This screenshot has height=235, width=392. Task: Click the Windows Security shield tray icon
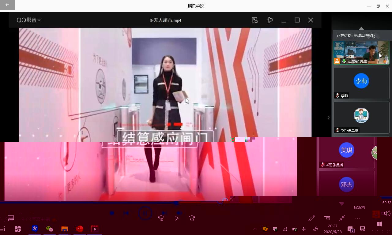click(275, 229)
